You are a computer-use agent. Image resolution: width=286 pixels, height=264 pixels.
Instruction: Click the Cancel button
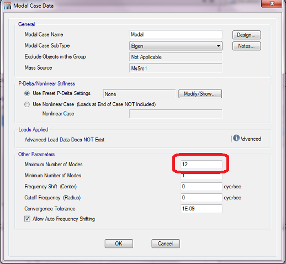[166, 244]
